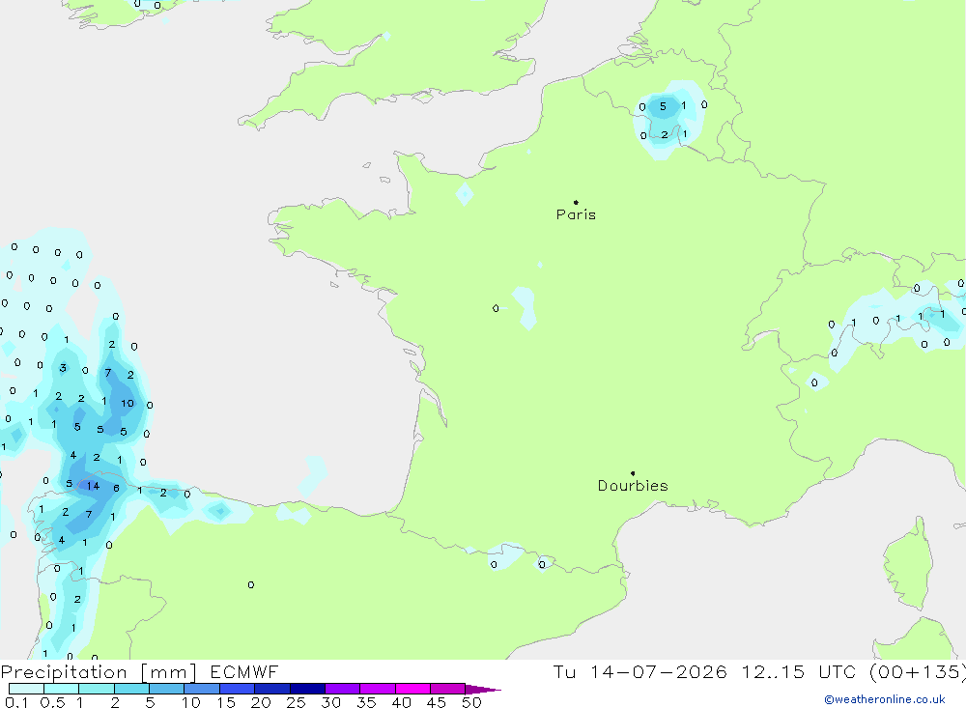Click the 14 mm precipitation value
Viewport: 966px width, 708px height.
pos(93,486)
